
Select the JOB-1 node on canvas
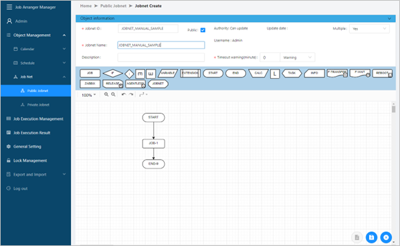click(x=154, y=144)
